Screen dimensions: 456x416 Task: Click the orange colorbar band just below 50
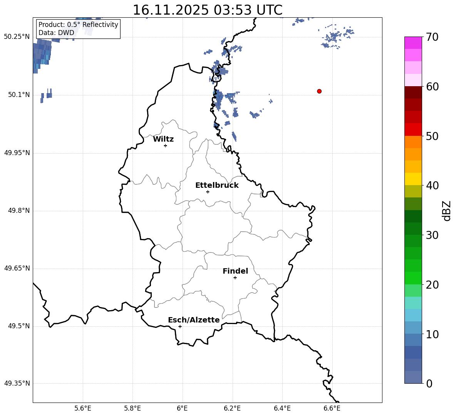point(413,142)
